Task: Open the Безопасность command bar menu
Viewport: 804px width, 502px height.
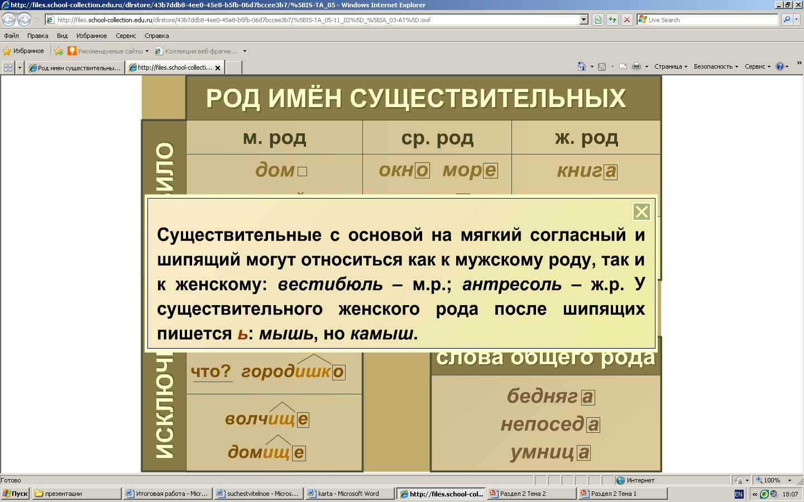Action: point(716,66)
